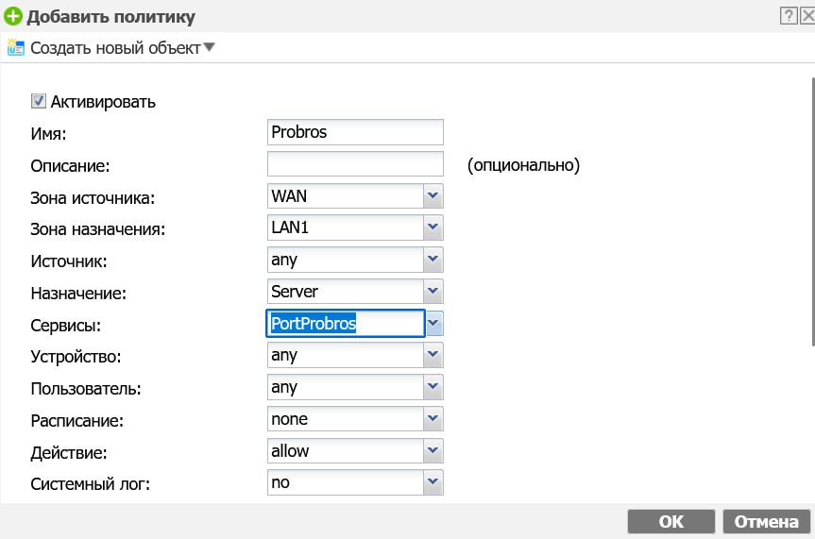Click the PortProbros services field

point(346,323)
